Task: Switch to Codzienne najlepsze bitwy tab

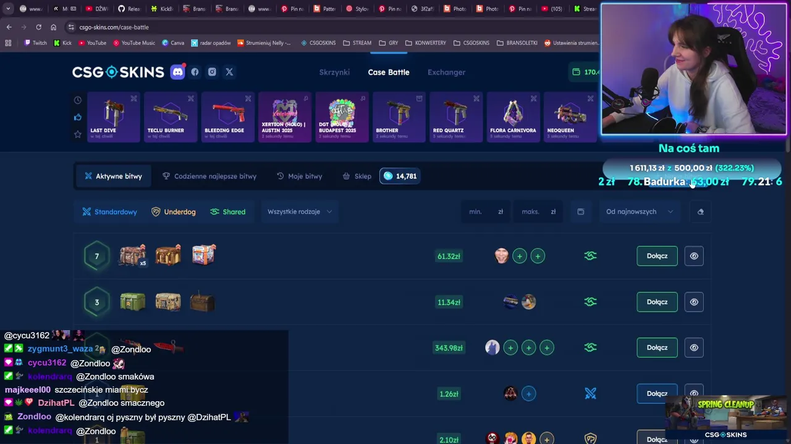Action: point(209,176)
